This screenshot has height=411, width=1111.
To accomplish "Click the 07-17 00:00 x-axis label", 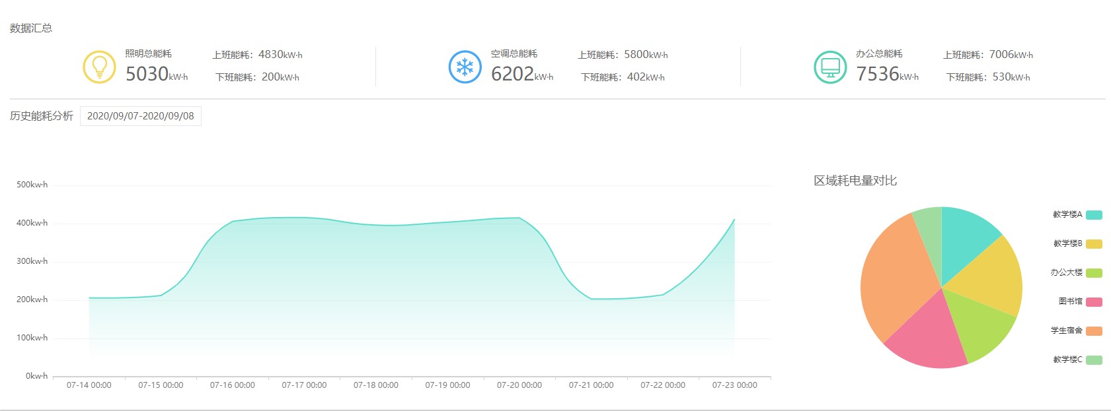I will pyautogui.click(x=304, y=385).
